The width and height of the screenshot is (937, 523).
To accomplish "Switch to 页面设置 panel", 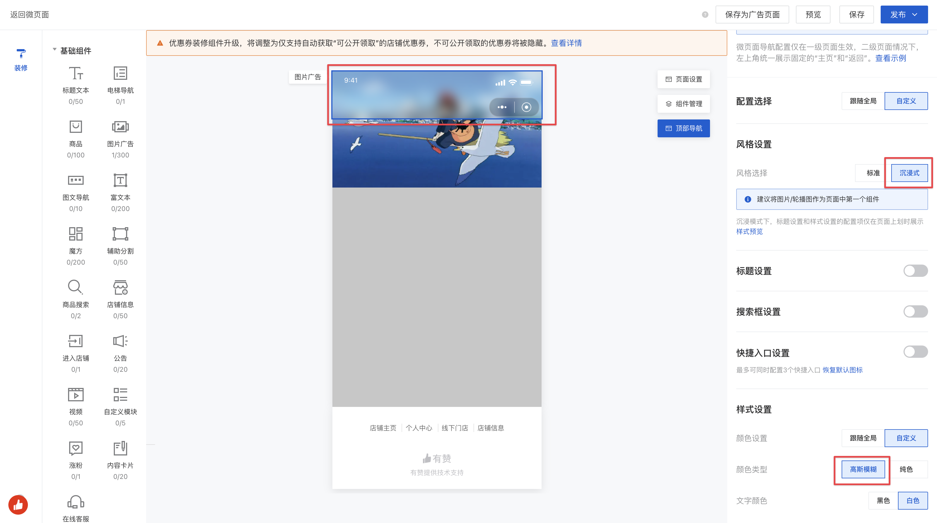I will point(684,79).
